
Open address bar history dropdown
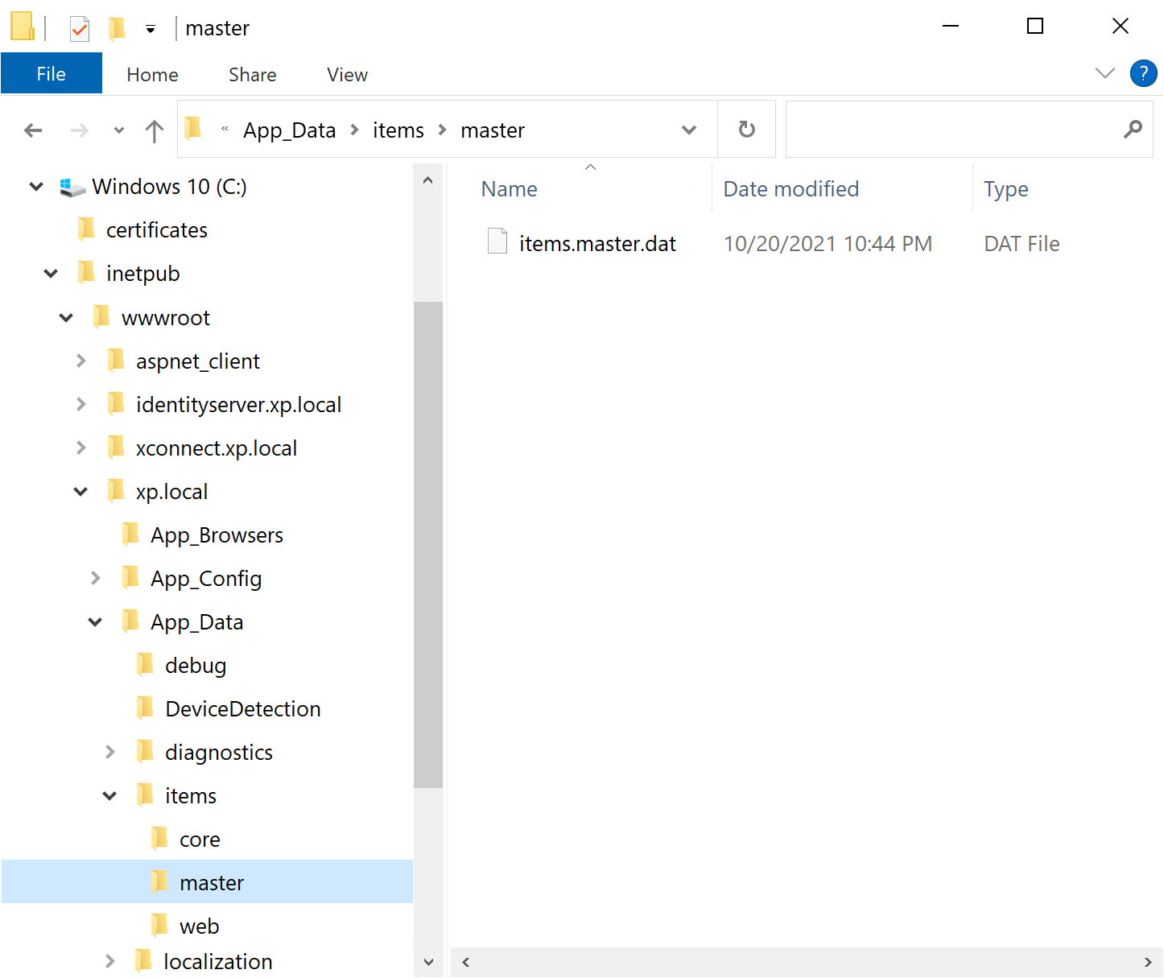pos(689,130)
